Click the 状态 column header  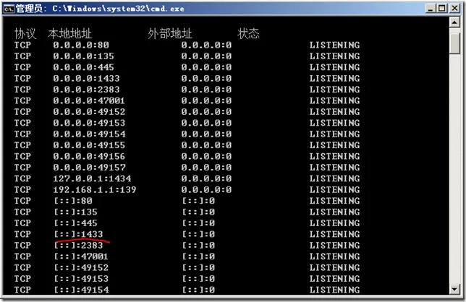pos(248,33)
